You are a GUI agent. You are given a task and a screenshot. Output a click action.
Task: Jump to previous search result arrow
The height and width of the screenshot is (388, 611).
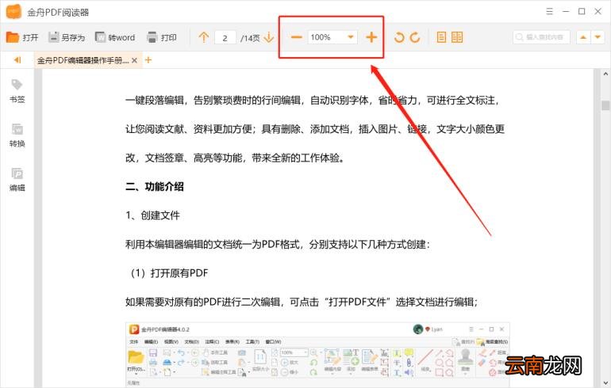coord(583,37)
